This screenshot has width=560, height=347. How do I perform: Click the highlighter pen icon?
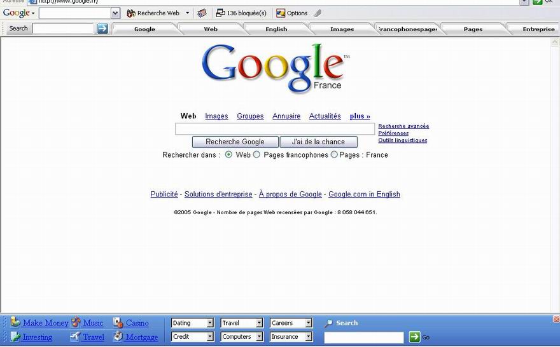318,13
